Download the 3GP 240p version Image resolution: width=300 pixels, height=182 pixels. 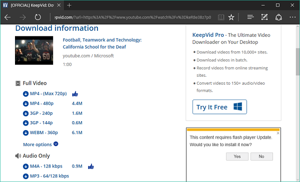[41, 113]
